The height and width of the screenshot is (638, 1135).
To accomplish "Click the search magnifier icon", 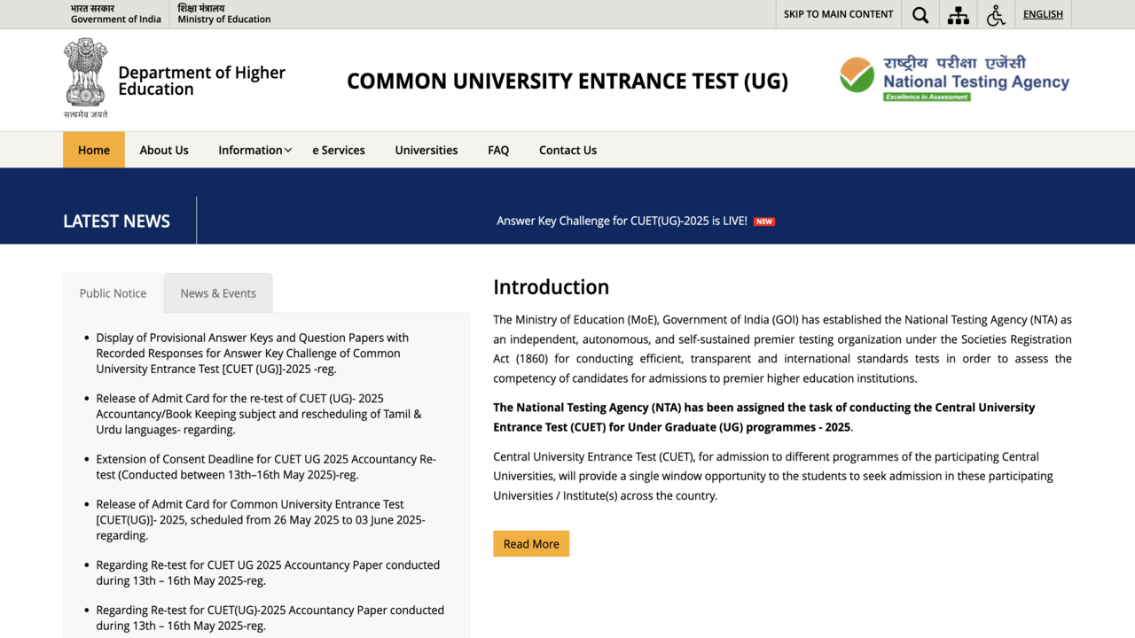I will 920,15.
